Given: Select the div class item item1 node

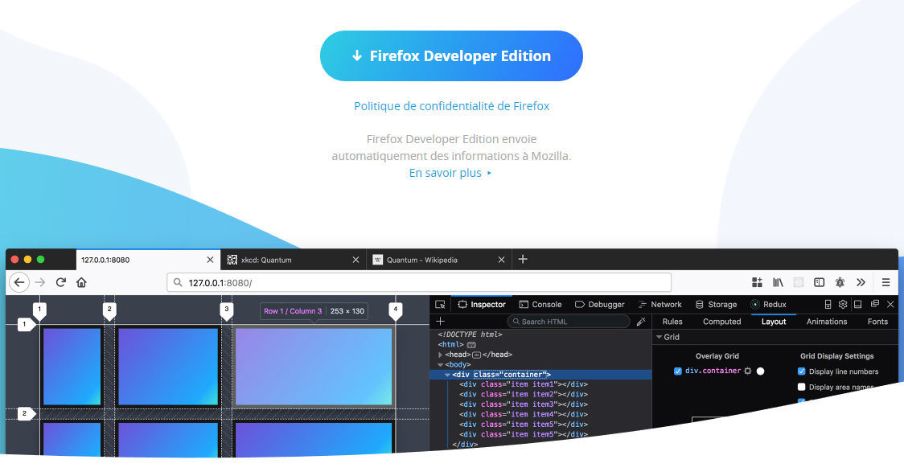Looking at the screenshot, I should (x=524, y=384).
